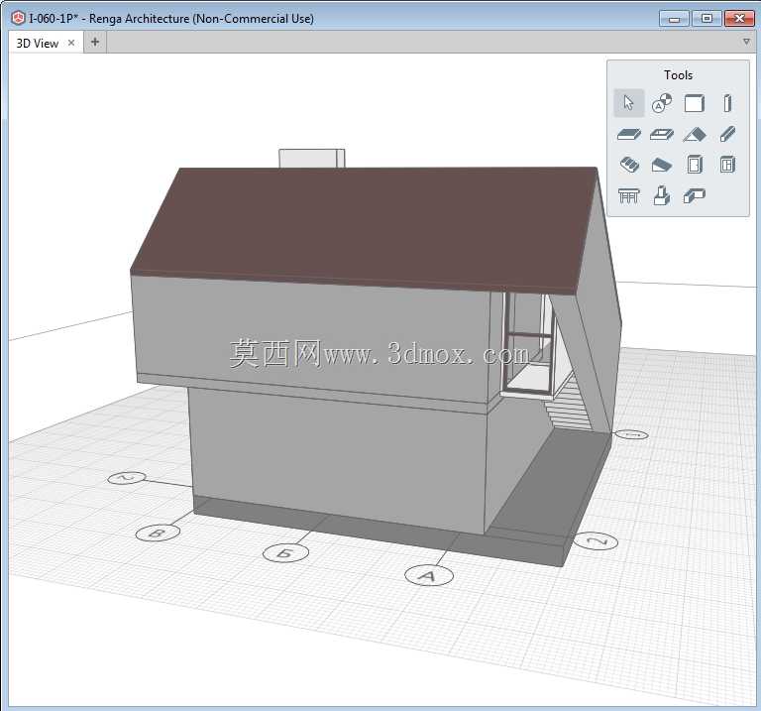Add a new tab with plus button

pyautogui.click(x=95, y=43)
